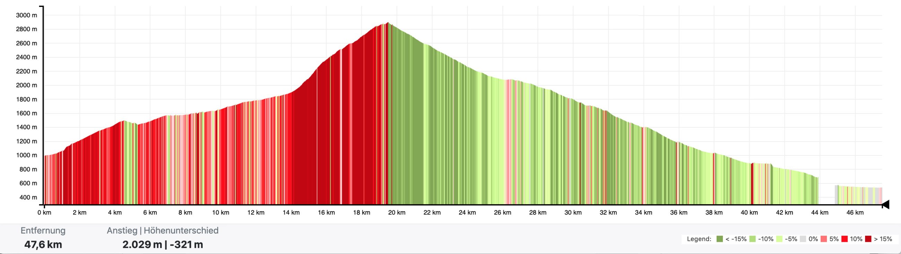Select the light green -5% legend swatch
This screenshot has height=254, width=901.
(x=779, y=239)
